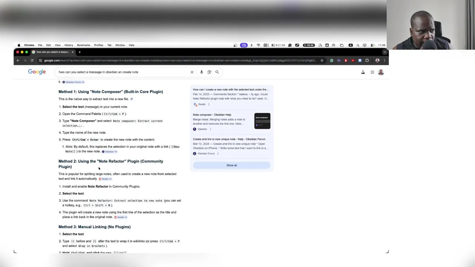This screenshot has height=267, width=475.
Task: Open the Google apps grid icon
Action: coord(372,72)
